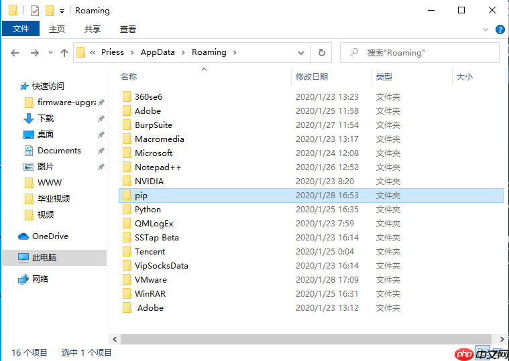Select the pip folder icon
This screenshot has height=361, width=509.
[x=127, y=196]
